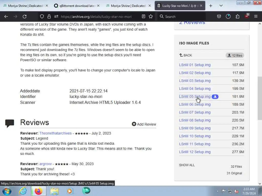Open the shield tracking protection icon
The width and height of the screenshot is (262, 196).
(x=42, y=16)
